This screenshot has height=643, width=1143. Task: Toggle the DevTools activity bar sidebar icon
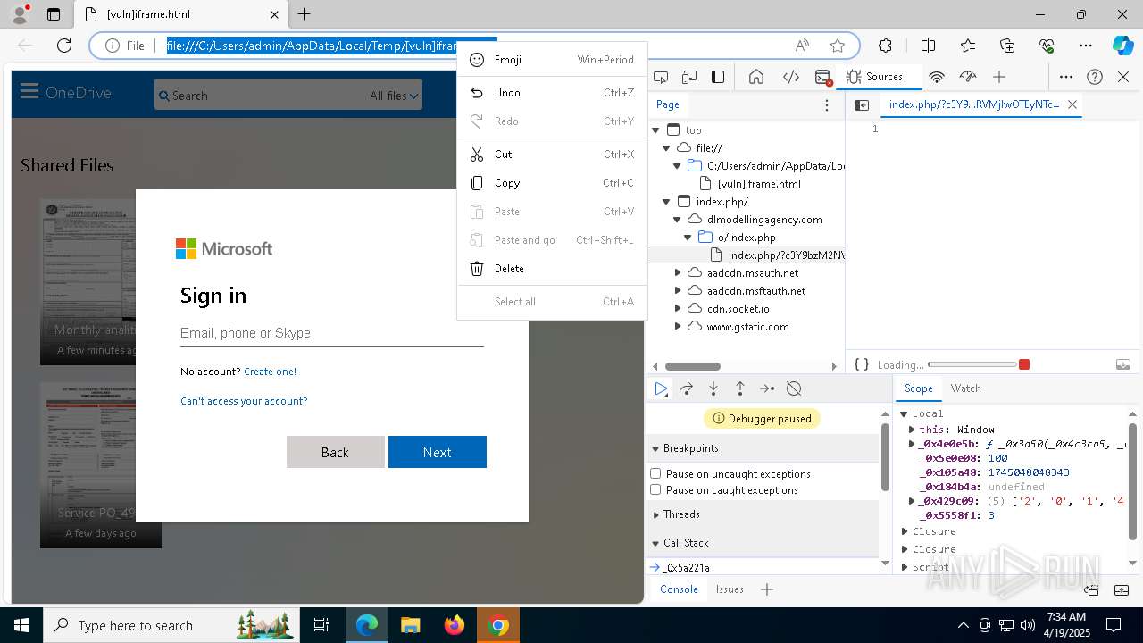(718, 77)
